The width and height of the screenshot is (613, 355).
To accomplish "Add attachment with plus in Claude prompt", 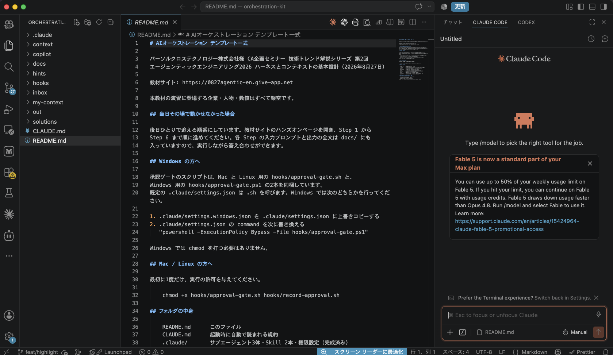I will point(450,332).
